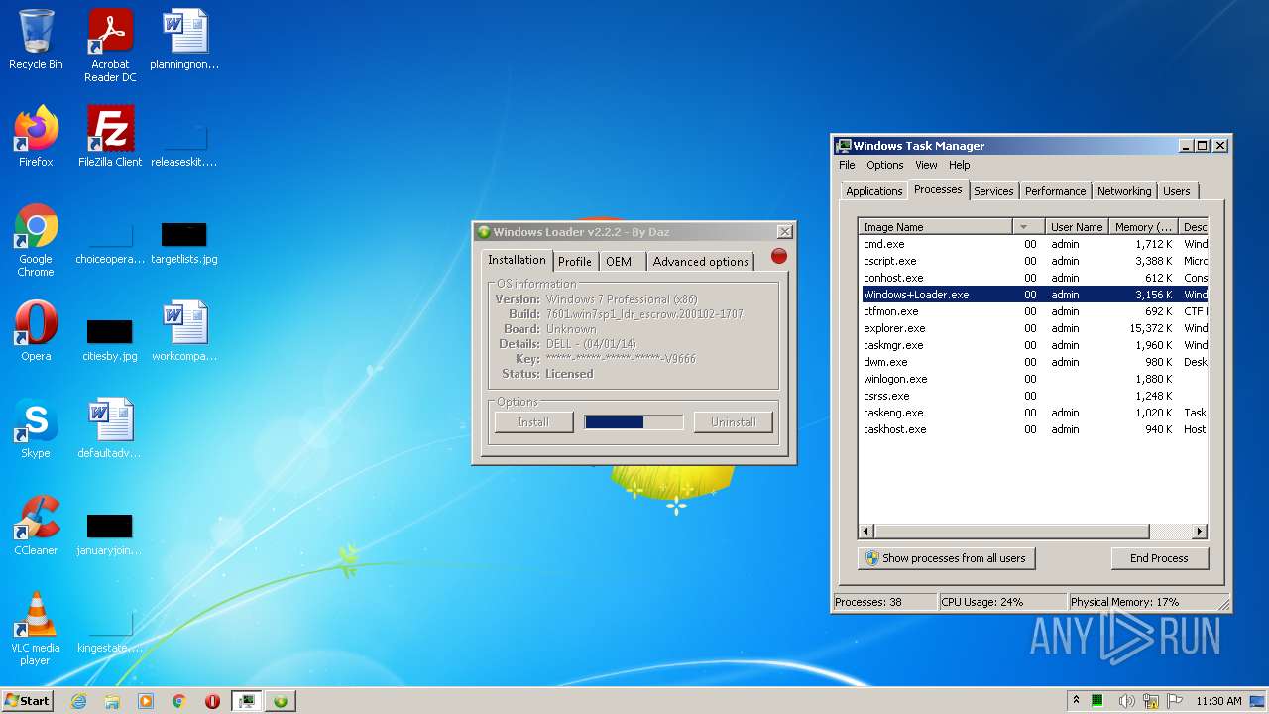
Task: Switch to the Users tab
Action: tap(1177, 191)
